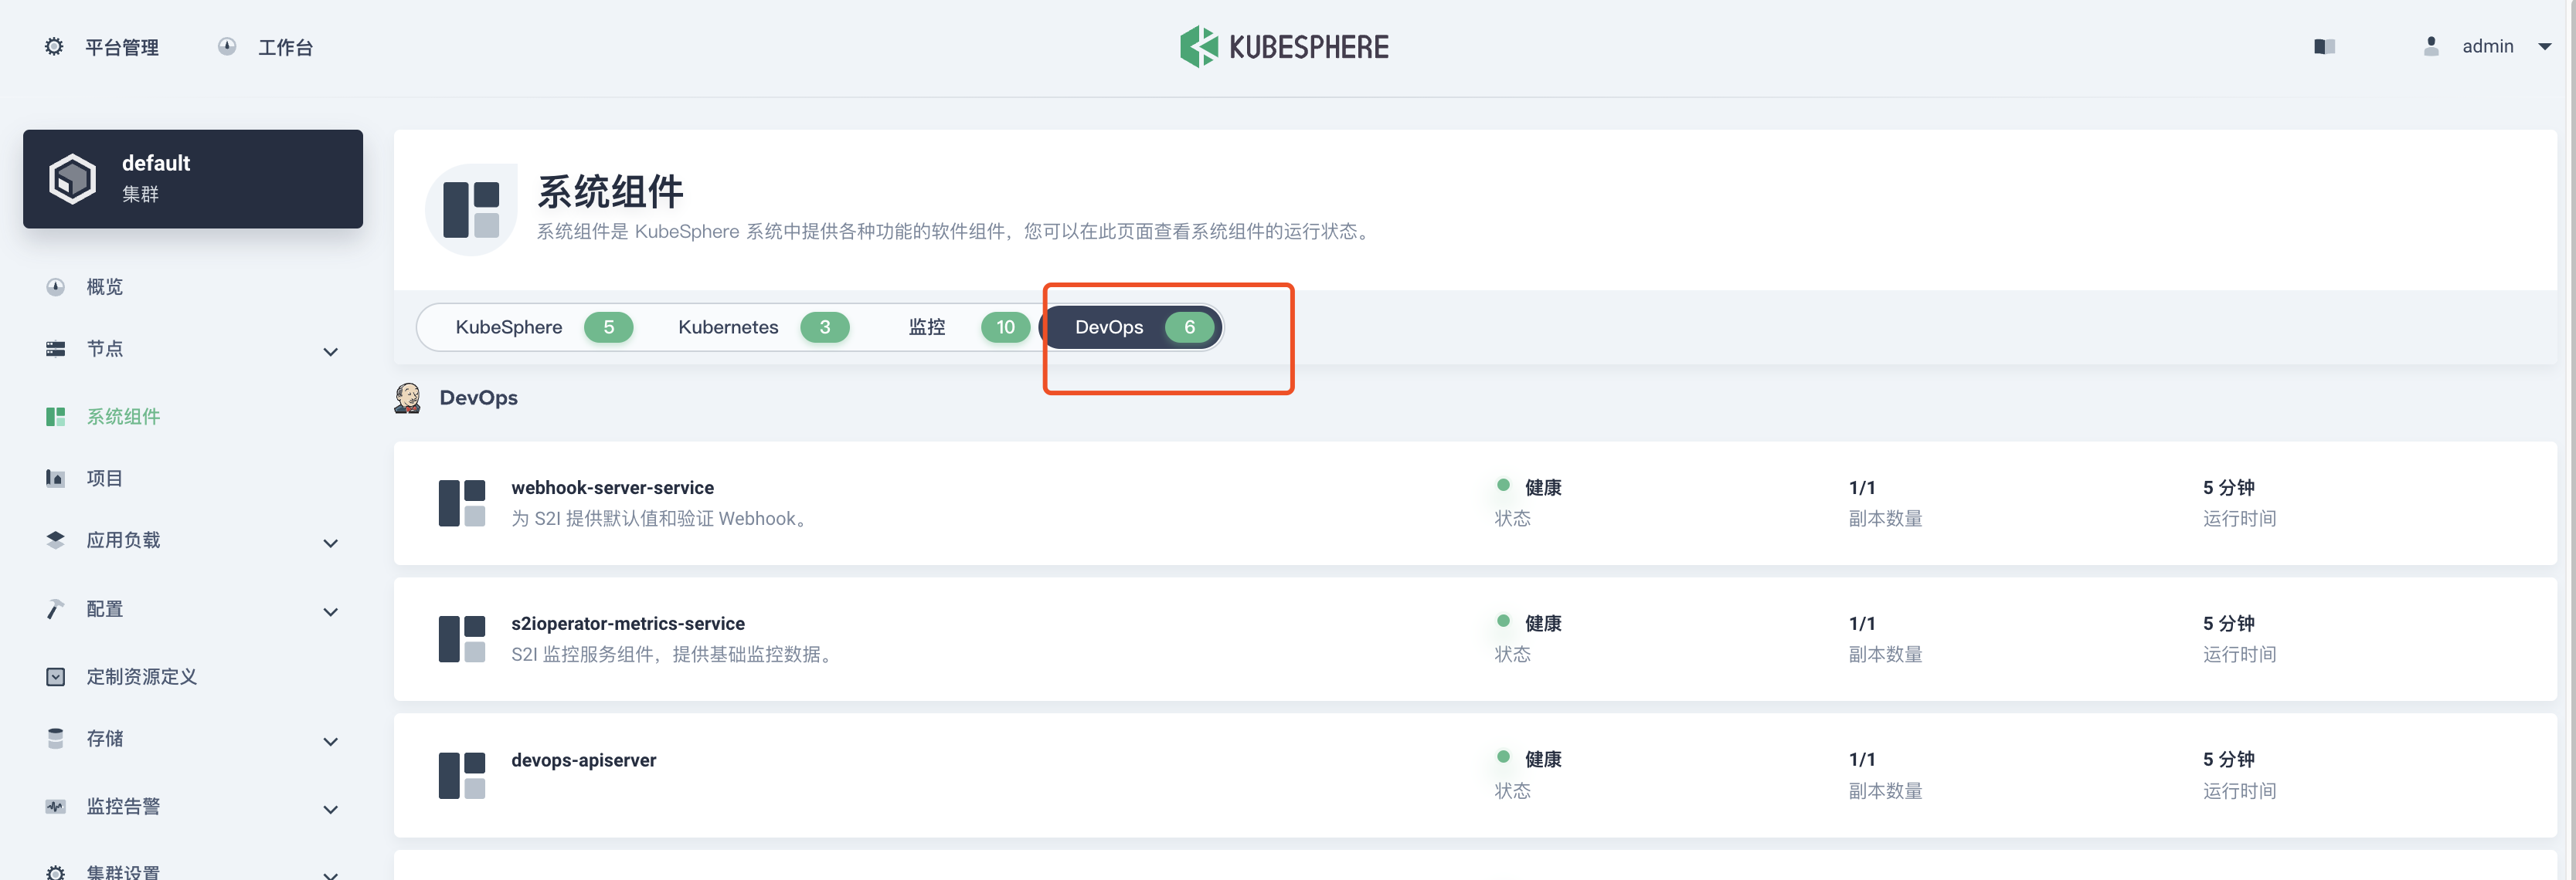Viewport: 2576px width, 880px height.
Task: Open the overview sidebar item
Action: pos(104,288)
